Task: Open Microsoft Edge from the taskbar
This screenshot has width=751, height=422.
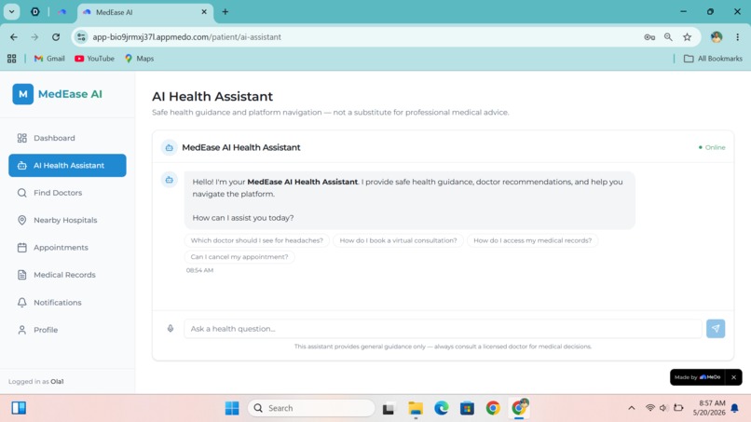Action: coord(441,408)
